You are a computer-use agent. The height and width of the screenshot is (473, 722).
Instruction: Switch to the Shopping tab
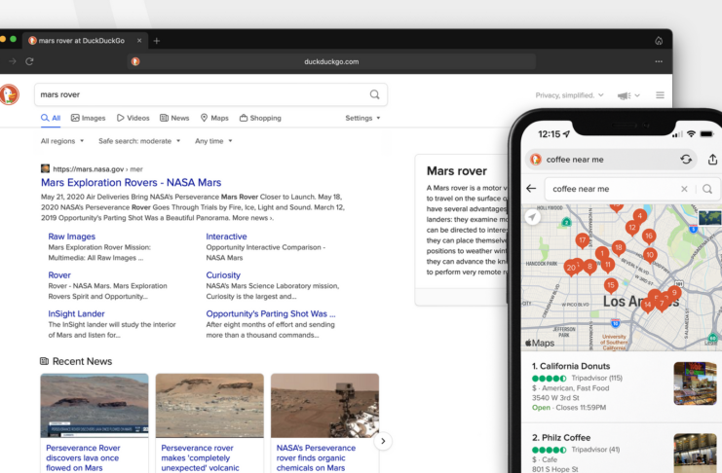pyautogui.click(x=260, y=118)
